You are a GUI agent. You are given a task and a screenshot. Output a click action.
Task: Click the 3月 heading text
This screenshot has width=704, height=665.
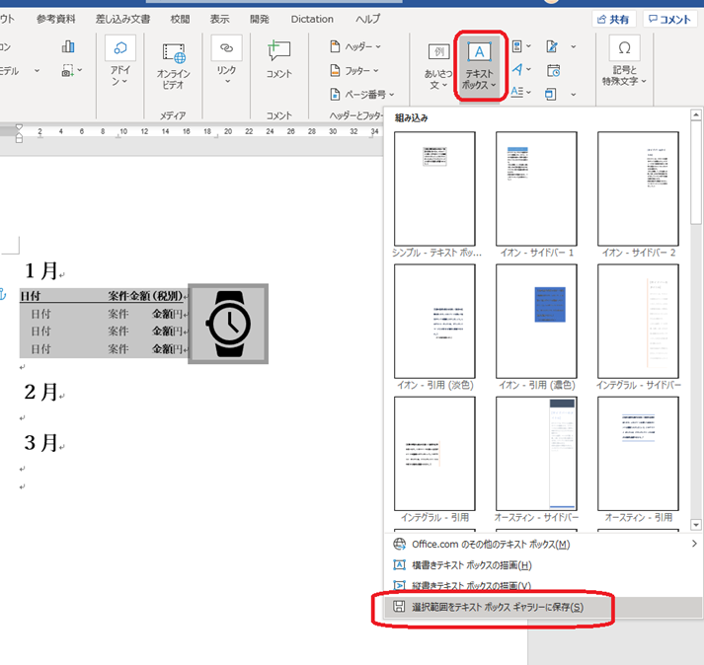pyautogui.click(x=40, y=442)
